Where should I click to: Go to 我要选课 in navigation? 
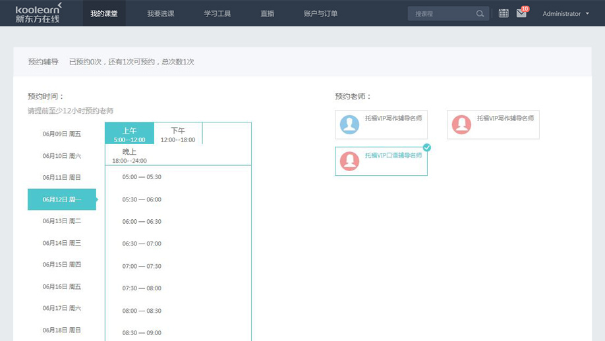pos(160,13)
